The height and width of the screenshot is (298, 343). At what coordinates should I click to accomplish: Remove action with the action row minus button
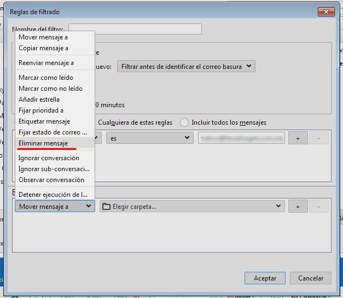point(319,206)
